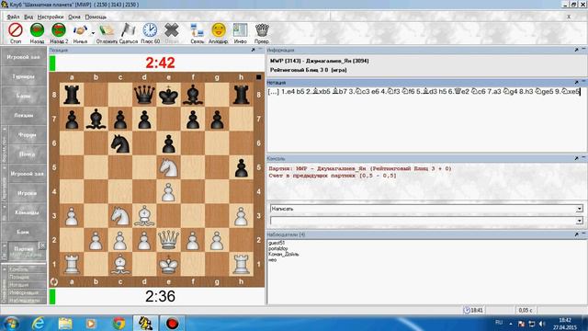Open Internet Explorer from the taskbar
This screenshot has width=588, height=331.
tap(39, 323)
